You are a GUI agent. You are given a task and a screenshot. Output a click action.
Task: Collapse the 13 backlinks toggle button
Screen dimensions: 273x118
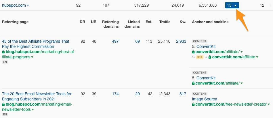click(x=232, y=5)
